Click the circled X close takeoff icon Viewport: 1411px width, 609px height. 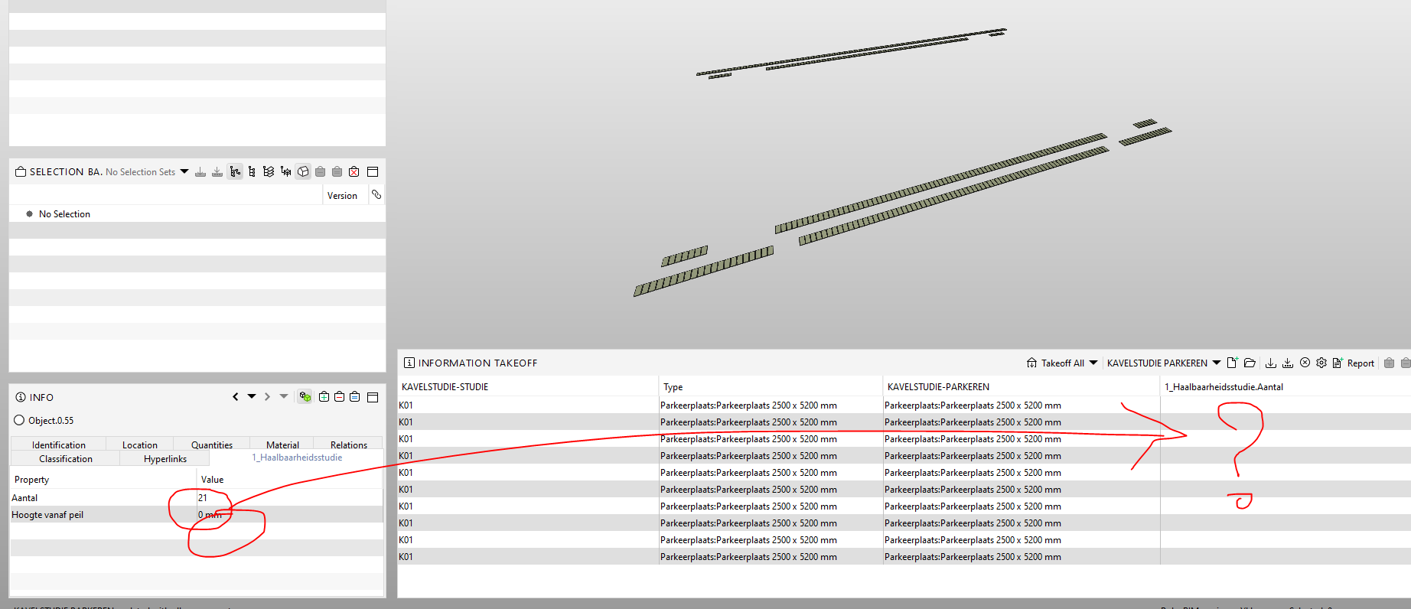click(x=1305, y=363)
